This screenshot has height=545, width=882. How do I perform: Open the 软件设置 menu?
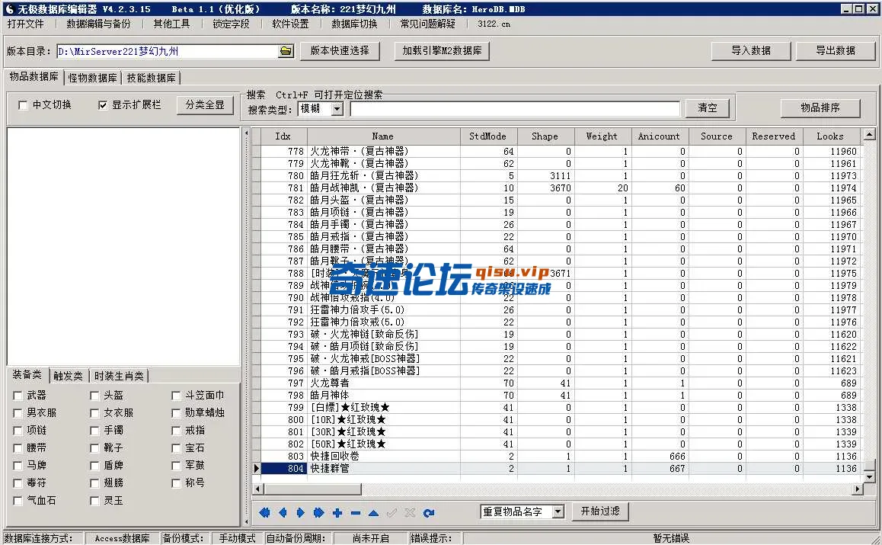290,24
